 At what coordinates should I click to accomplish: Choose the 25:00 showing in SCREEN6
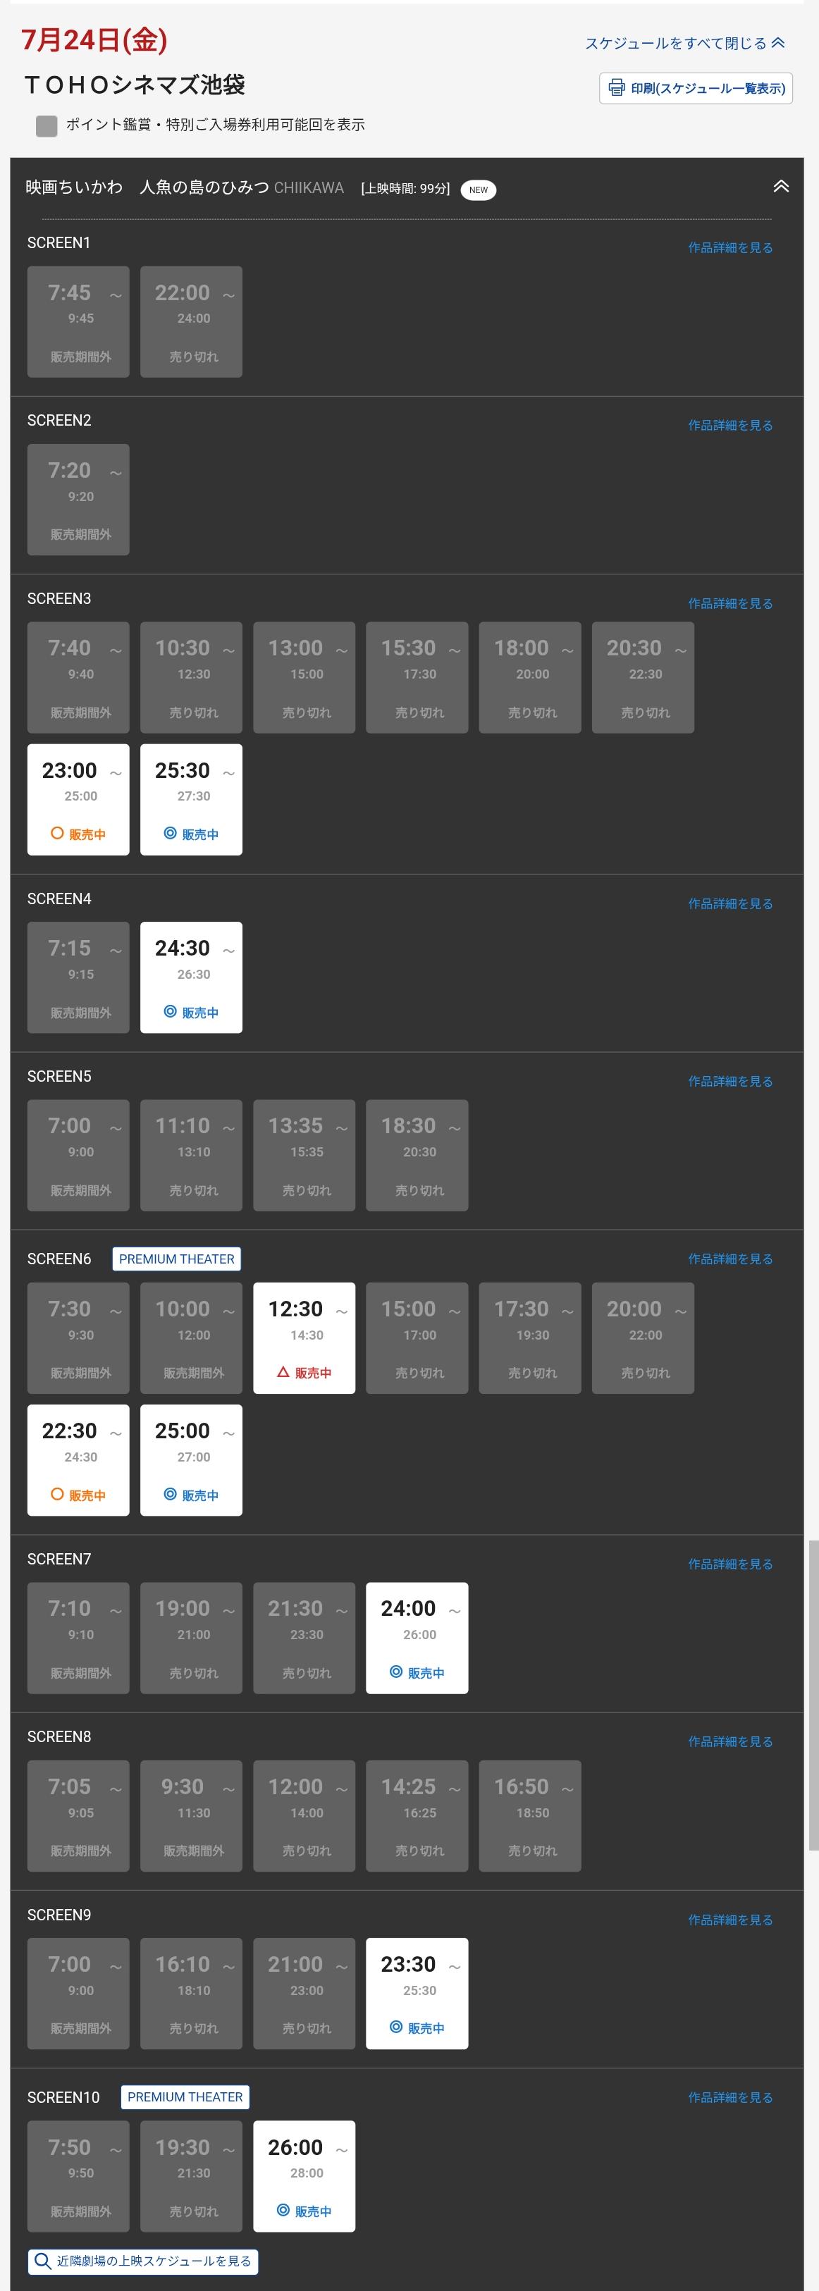pos(191,1460)
